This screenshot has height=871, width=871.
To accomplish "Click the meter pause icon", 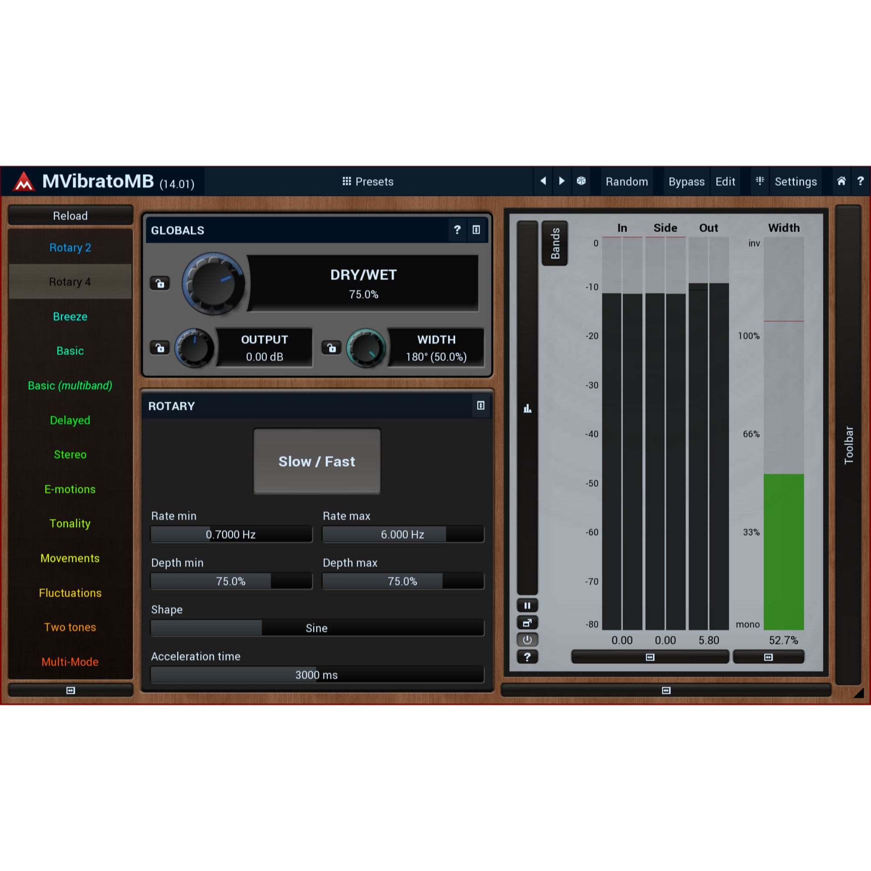I will coord(527,605).
